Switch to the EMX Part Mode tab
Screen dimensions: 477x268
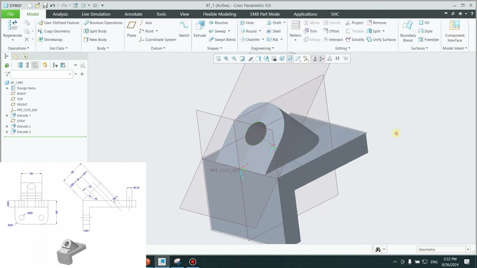click(x=265, y=14)
